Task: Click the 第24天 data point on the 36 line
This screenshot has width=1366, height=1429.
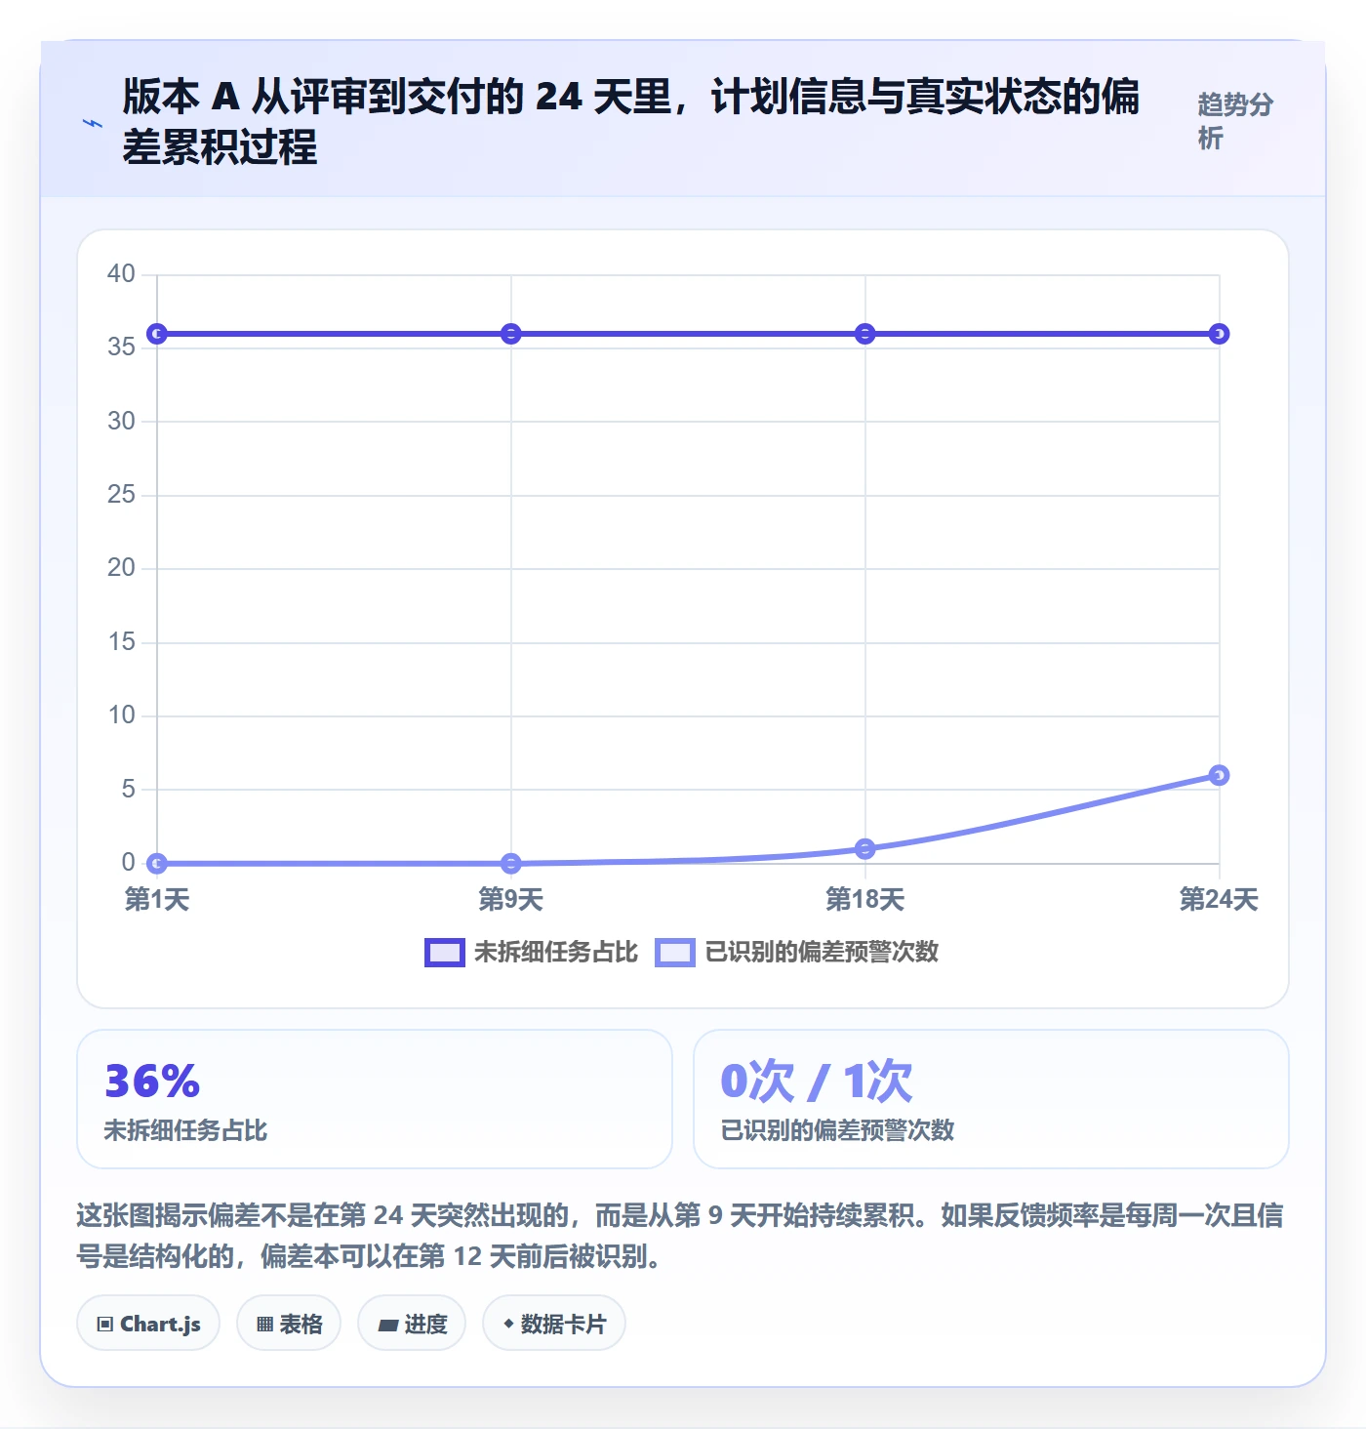Action: 1219,334
